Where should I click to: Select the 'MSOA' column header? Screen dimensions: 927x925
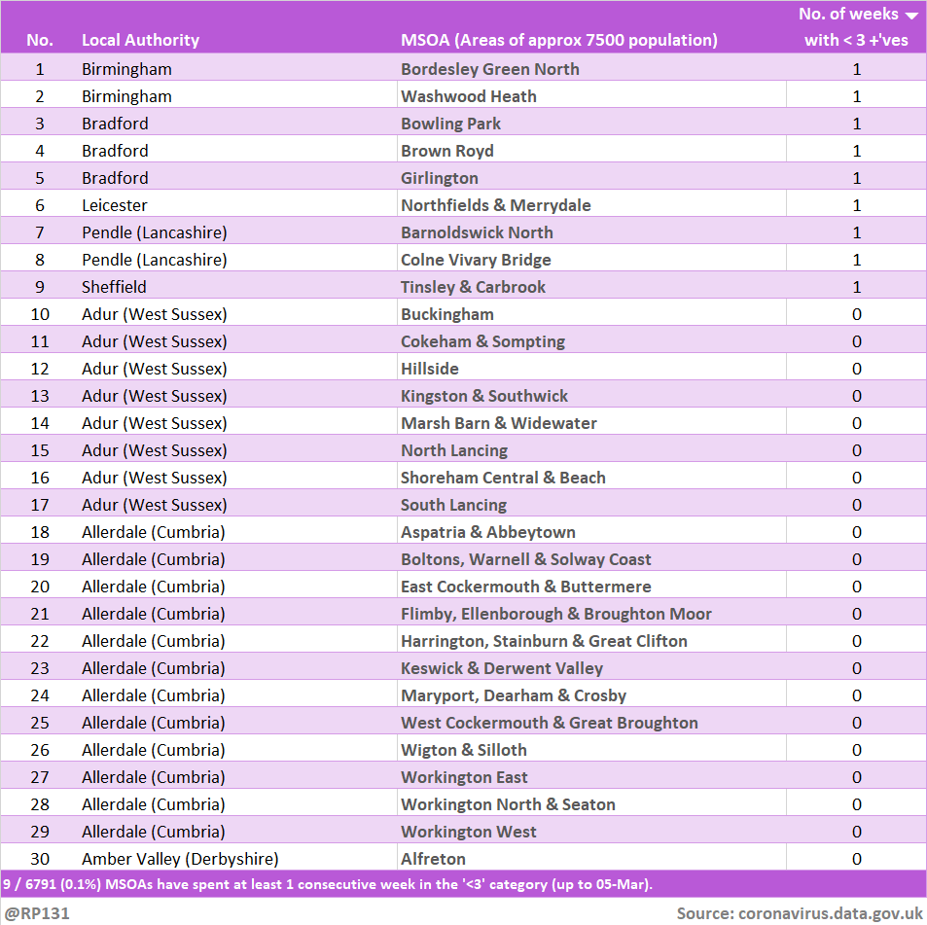pos(559,41)
